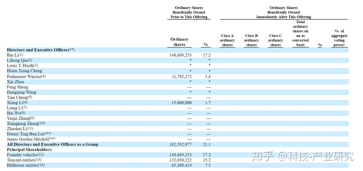363x171 pixels.
Task: Click the name Bin Li(1)
Action: click(15, 55)
